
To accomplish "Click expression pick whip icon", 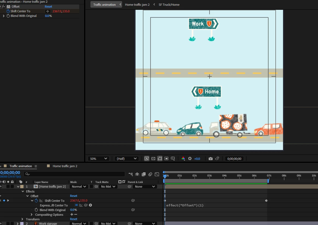I will (86, 205).
